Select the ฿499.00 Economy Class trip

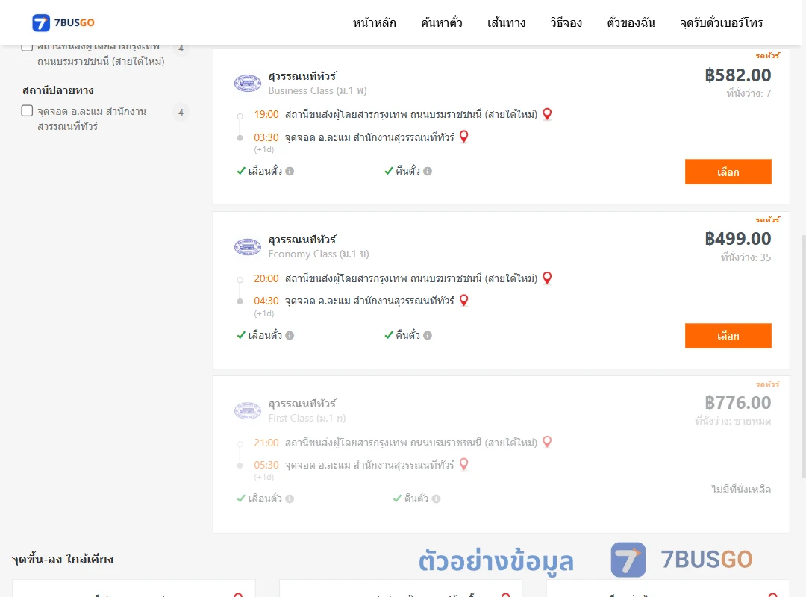(x=728, y=336)
